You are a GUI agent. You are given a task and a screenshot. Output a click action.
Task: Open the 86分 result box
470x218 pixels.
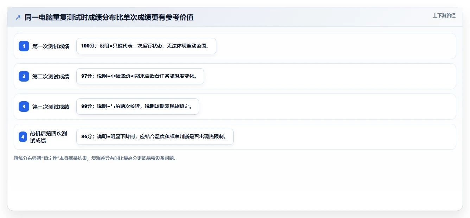point(155,137)
